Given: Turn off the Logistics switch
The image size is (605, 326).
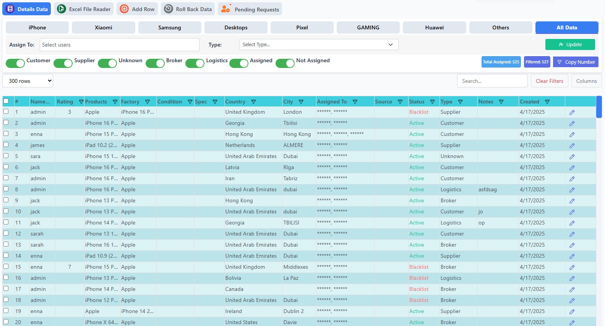Looking at the screenshot, I should [x=195, y=63].
